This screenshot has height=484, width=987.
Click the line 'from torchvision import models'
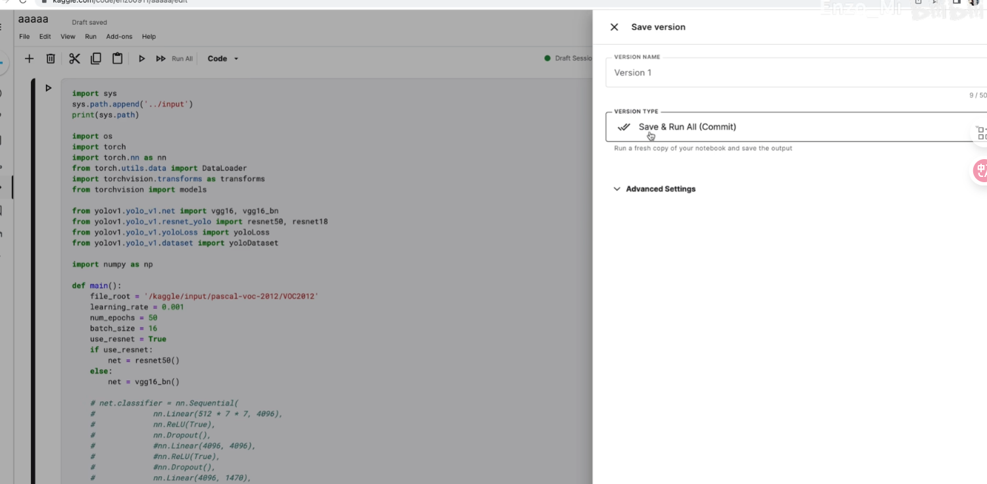click(x=139, y=189)
